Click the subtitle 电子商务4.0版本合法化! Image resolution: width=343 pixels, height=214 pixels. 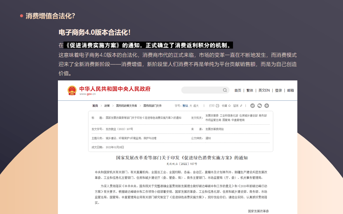pyautogui.click(x=94, y=32)
